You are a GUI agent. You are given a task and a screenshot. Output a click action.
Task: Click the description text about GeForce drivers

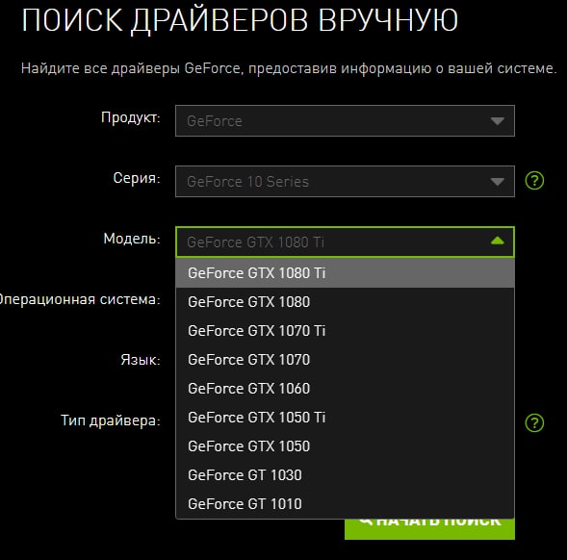click(289, 68)
